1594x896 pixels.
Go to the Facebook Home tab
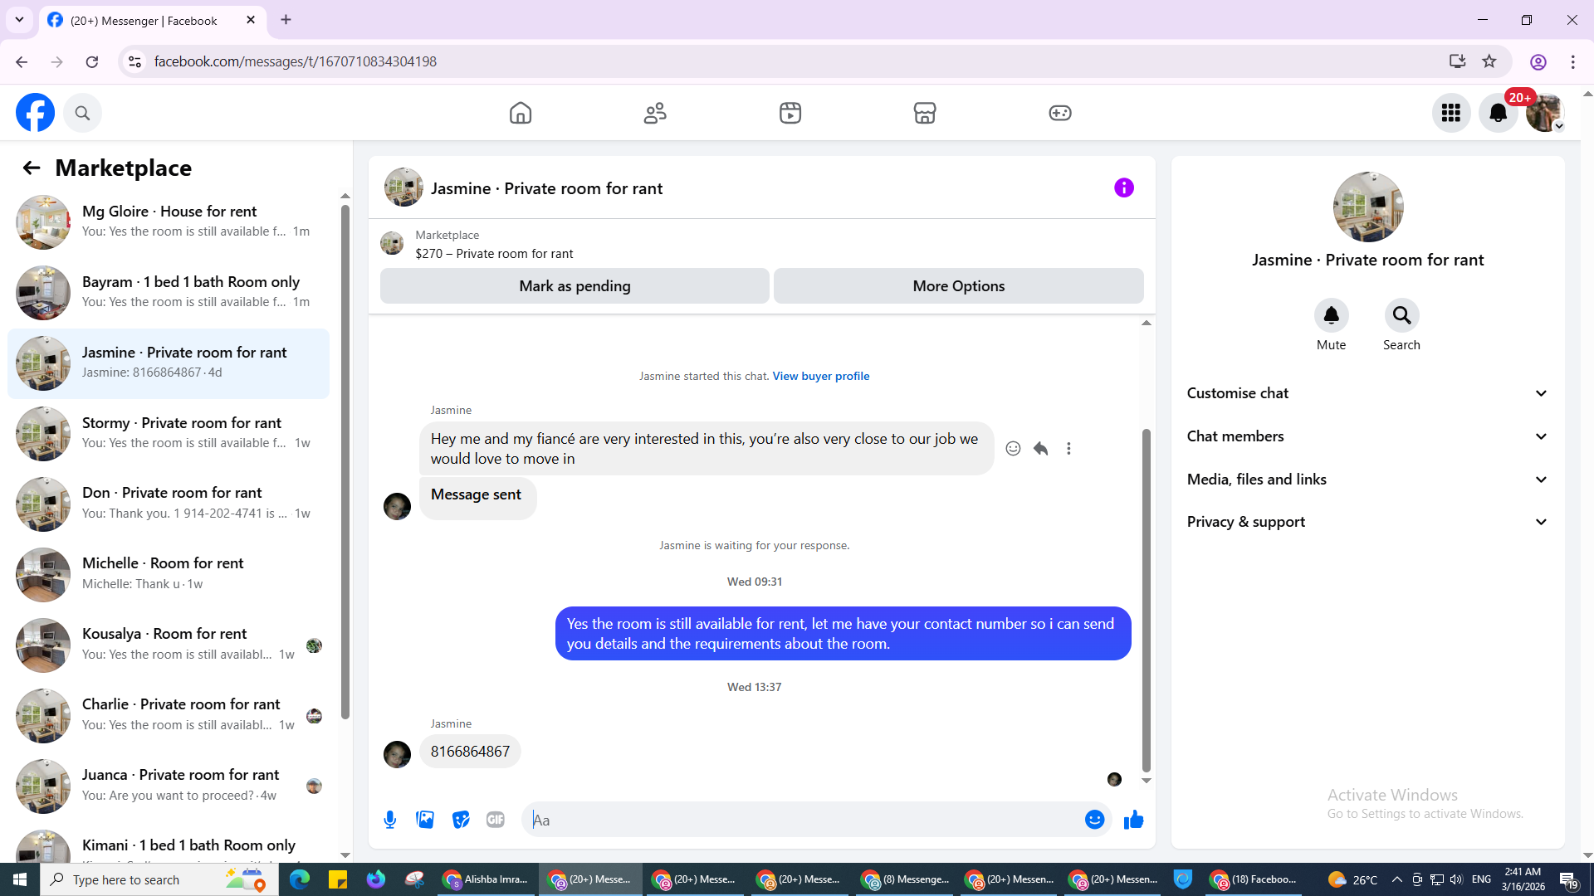coord(521,113)
